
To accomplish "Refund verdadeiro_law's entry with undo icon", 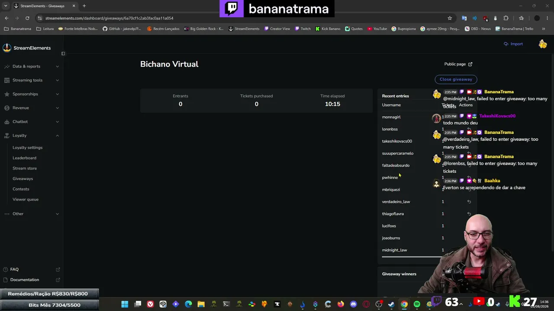I will click(469, 202).
